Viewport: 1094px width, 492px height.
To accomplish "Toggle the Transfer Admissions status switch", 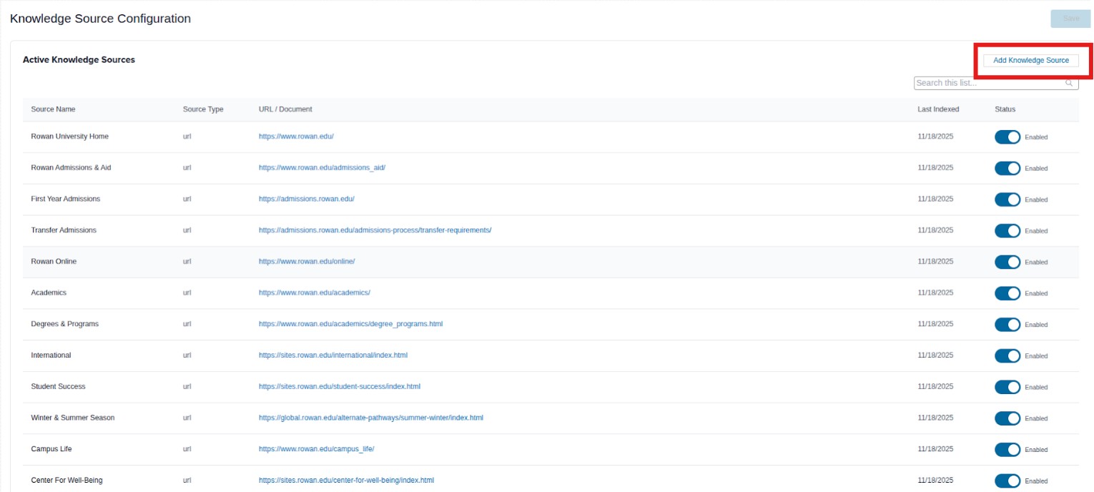I will click(x=1007, y=230).
